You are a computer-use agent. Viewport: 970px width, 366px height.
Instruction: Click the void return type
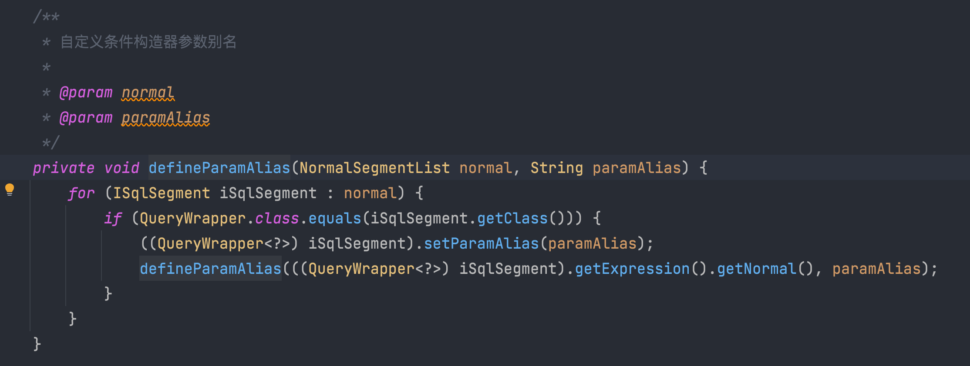(x=122, y=168)
